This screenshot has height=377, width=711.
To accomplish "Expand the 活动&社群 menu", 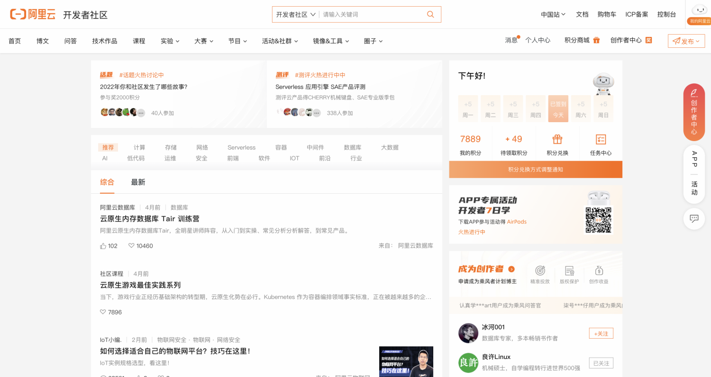I will tap(280, 41).
